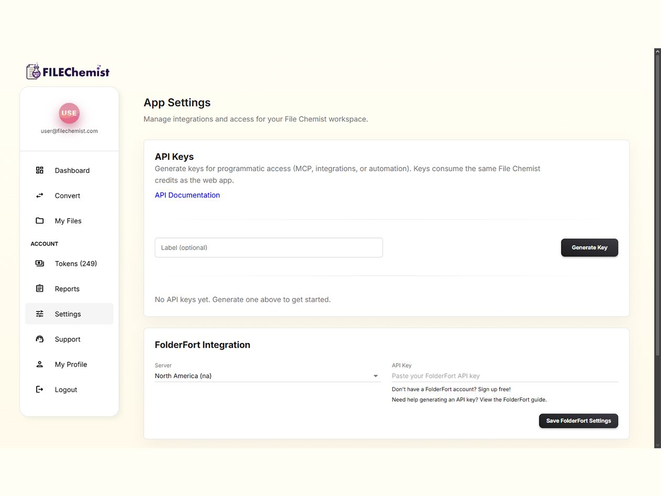Click Save FolderFort Settings
This screenshot has width=661, height=496.
pos(578,420)
